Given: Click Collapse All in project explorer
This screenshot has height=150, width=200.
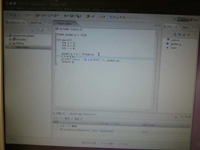Looking at the screenshot, I should [x=38, y=30].
